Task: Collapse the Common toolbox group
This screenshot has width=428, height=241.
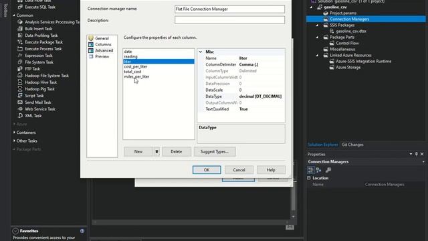Action: pyautogui.click(x=14, y=15)
